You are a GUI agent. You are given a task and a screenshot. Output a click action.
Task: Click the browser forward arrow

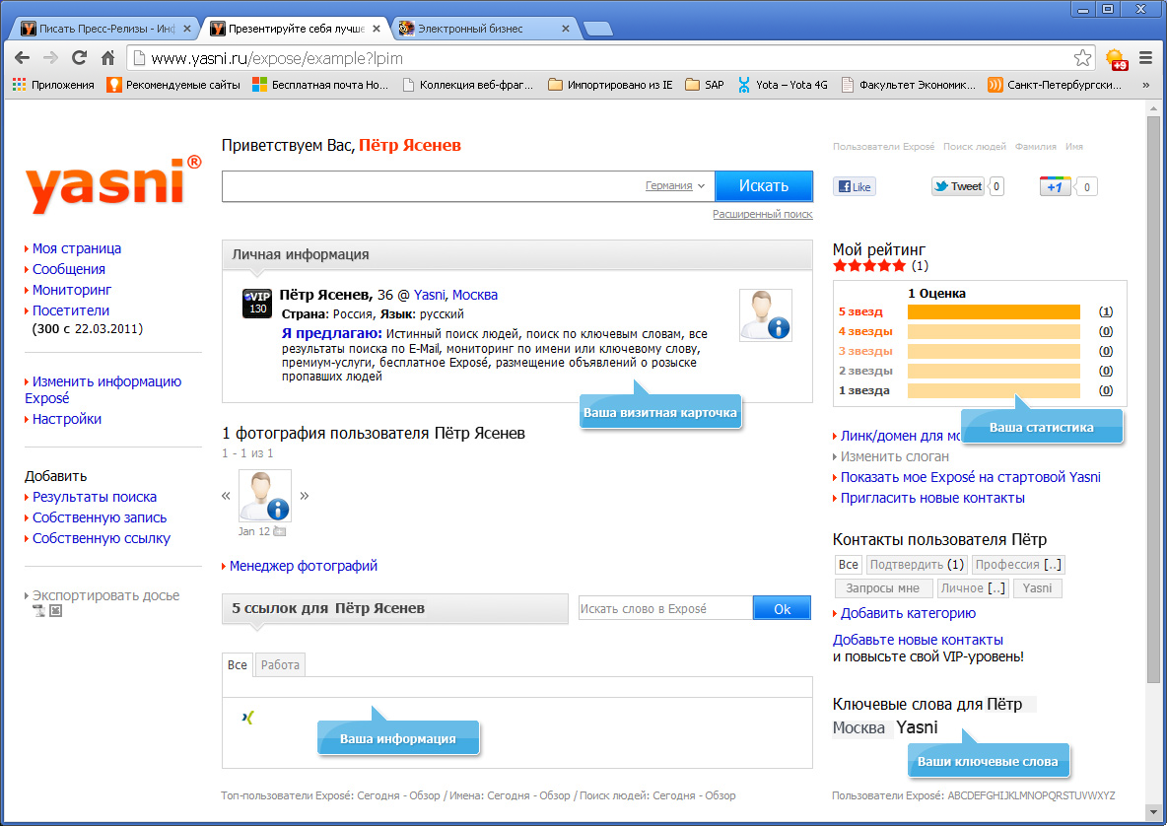[x=50, y=58]
